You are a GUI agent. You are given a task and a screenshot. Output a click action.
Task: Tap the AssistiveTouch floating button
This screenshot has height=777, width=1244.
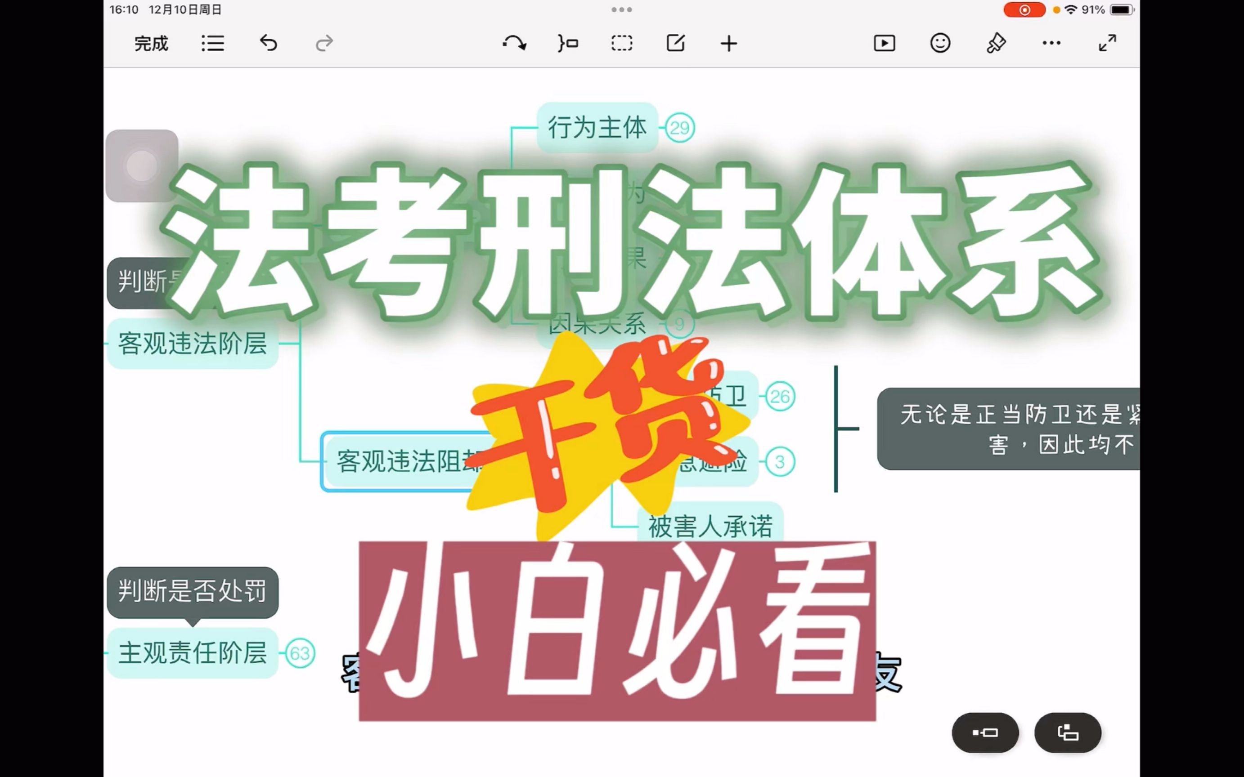tap(142, 165)
